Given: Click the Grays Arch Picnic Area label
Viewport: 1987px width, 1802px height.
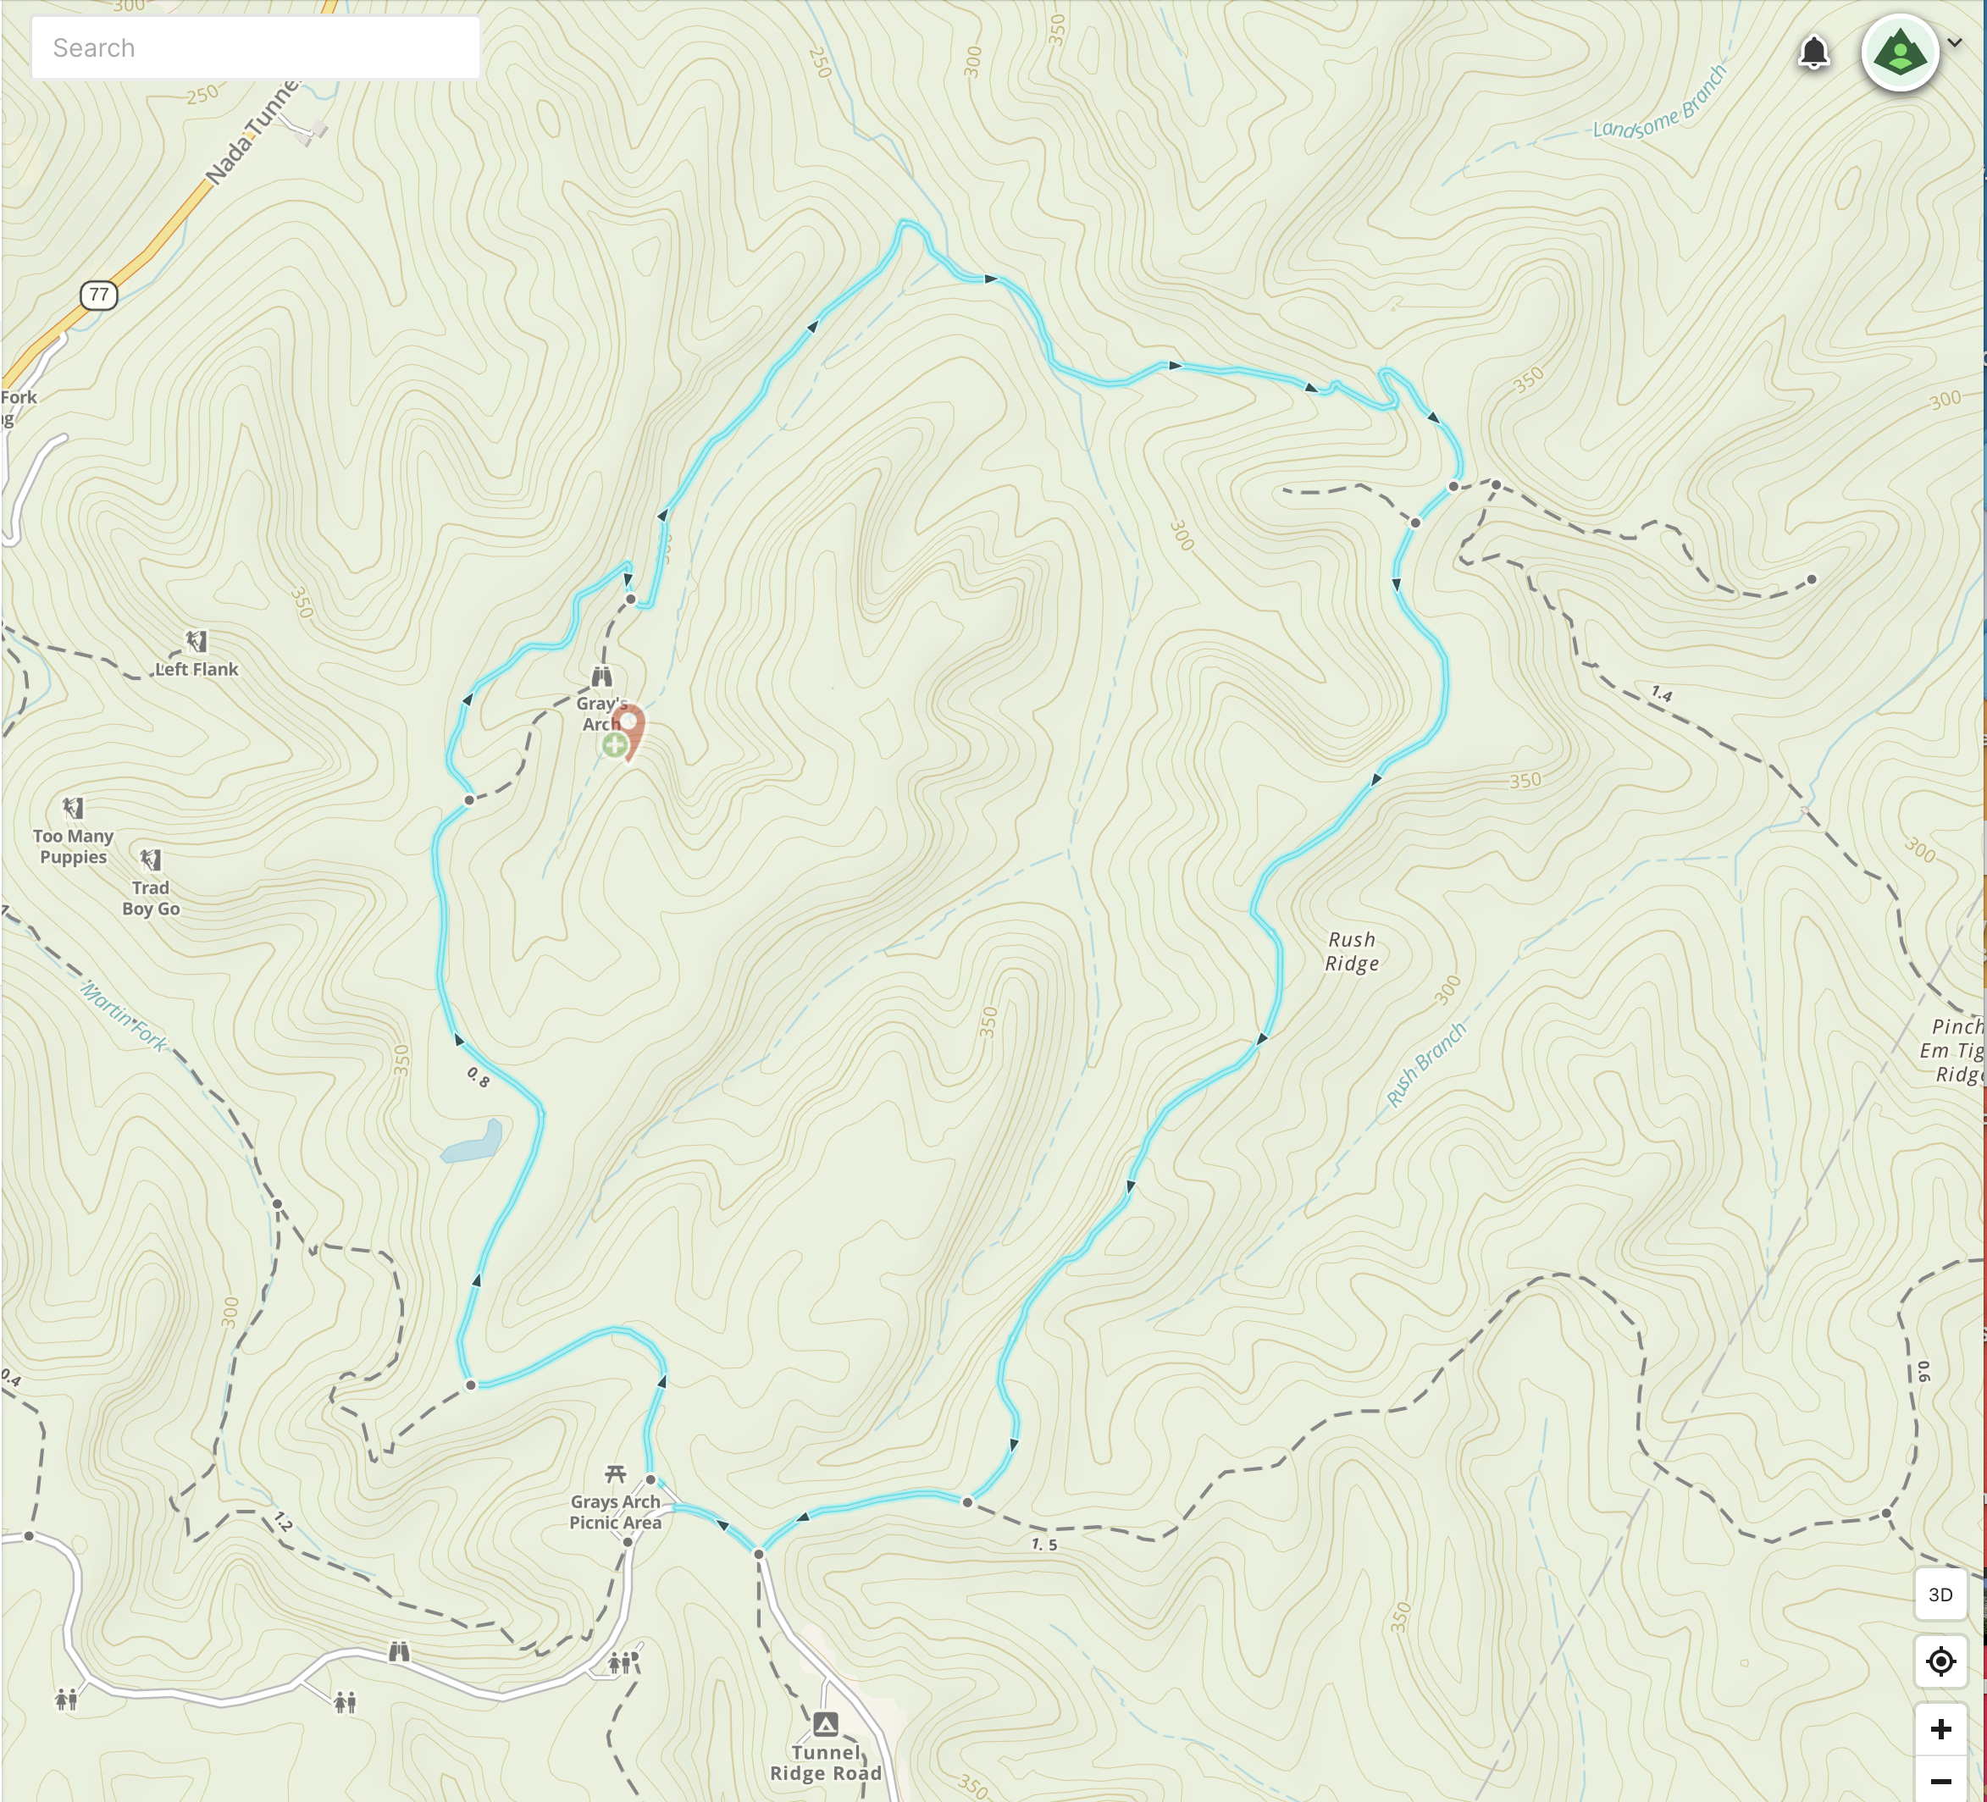Looking at the screenshot, I should coord(615,1512).
